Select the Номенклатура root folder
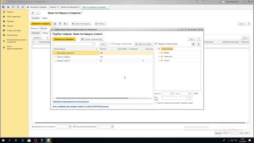Image resolution: width=254 pixels, height=143 pixels. coord(167,49)
